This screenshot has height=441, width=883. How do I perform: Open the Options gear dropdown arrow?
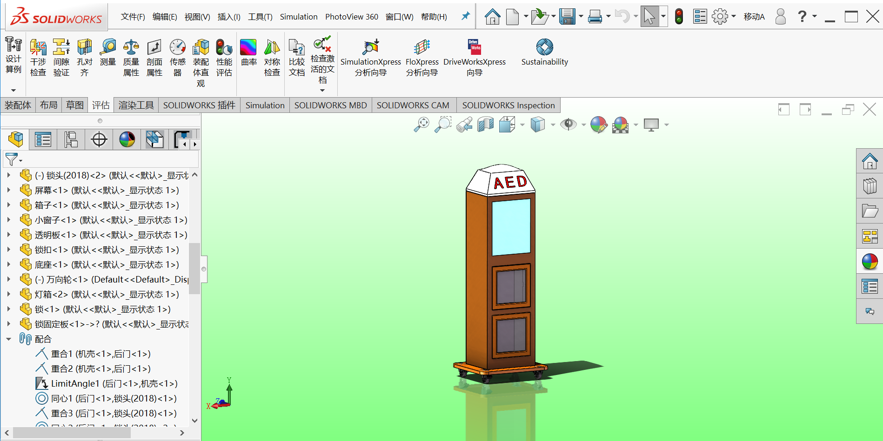(x=733, y=17)
